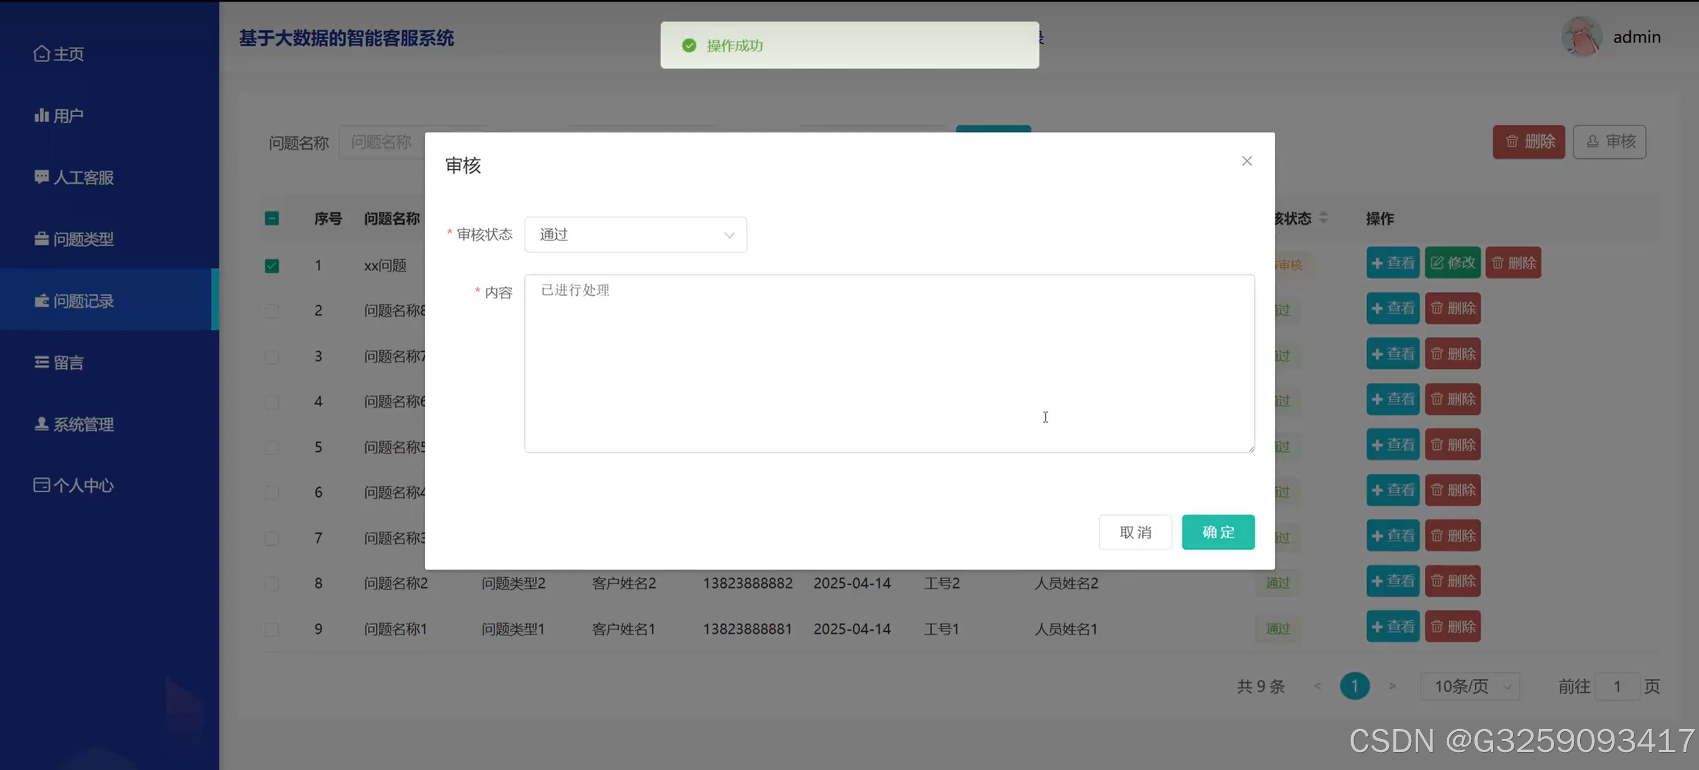Open the 用户 users menu item
1699x770 pixels.
click(59, 115)
